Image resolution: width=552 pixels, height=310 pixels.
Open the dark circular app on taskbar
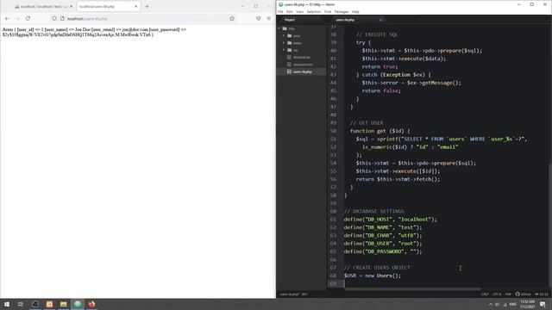coord(35,304)
